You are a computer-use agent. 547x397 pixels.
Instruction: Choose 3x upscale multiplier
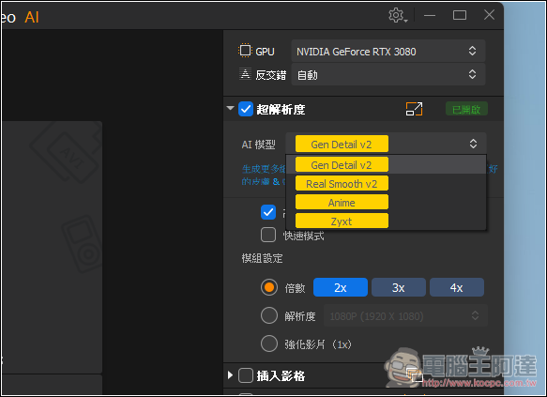(x=399, y=287)
